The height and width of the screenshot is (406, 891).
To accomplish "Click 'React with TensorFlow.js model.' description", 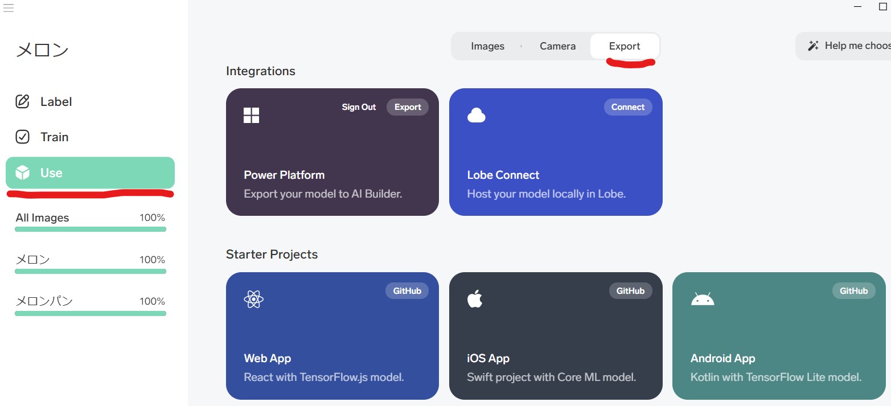I will (x=323, y=378).
